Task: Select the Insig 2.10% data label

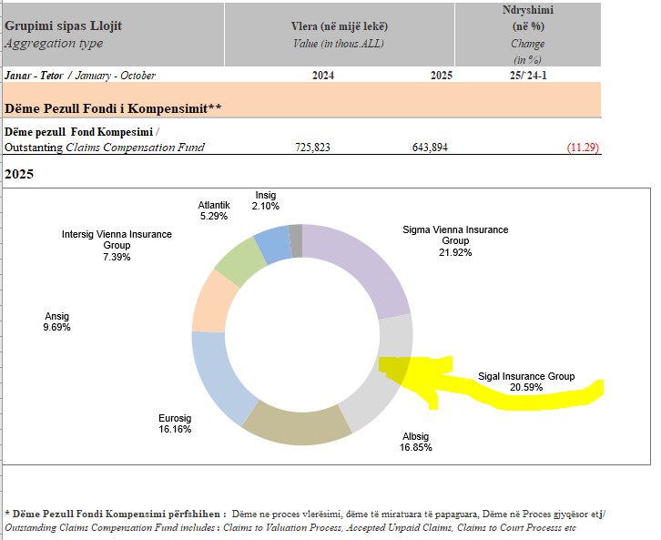Action: (265, 200)
